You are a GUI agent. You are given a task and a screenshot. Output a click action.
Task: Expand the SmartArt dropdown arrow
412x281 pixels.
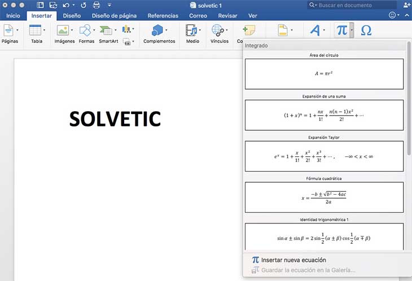(115, 30)
